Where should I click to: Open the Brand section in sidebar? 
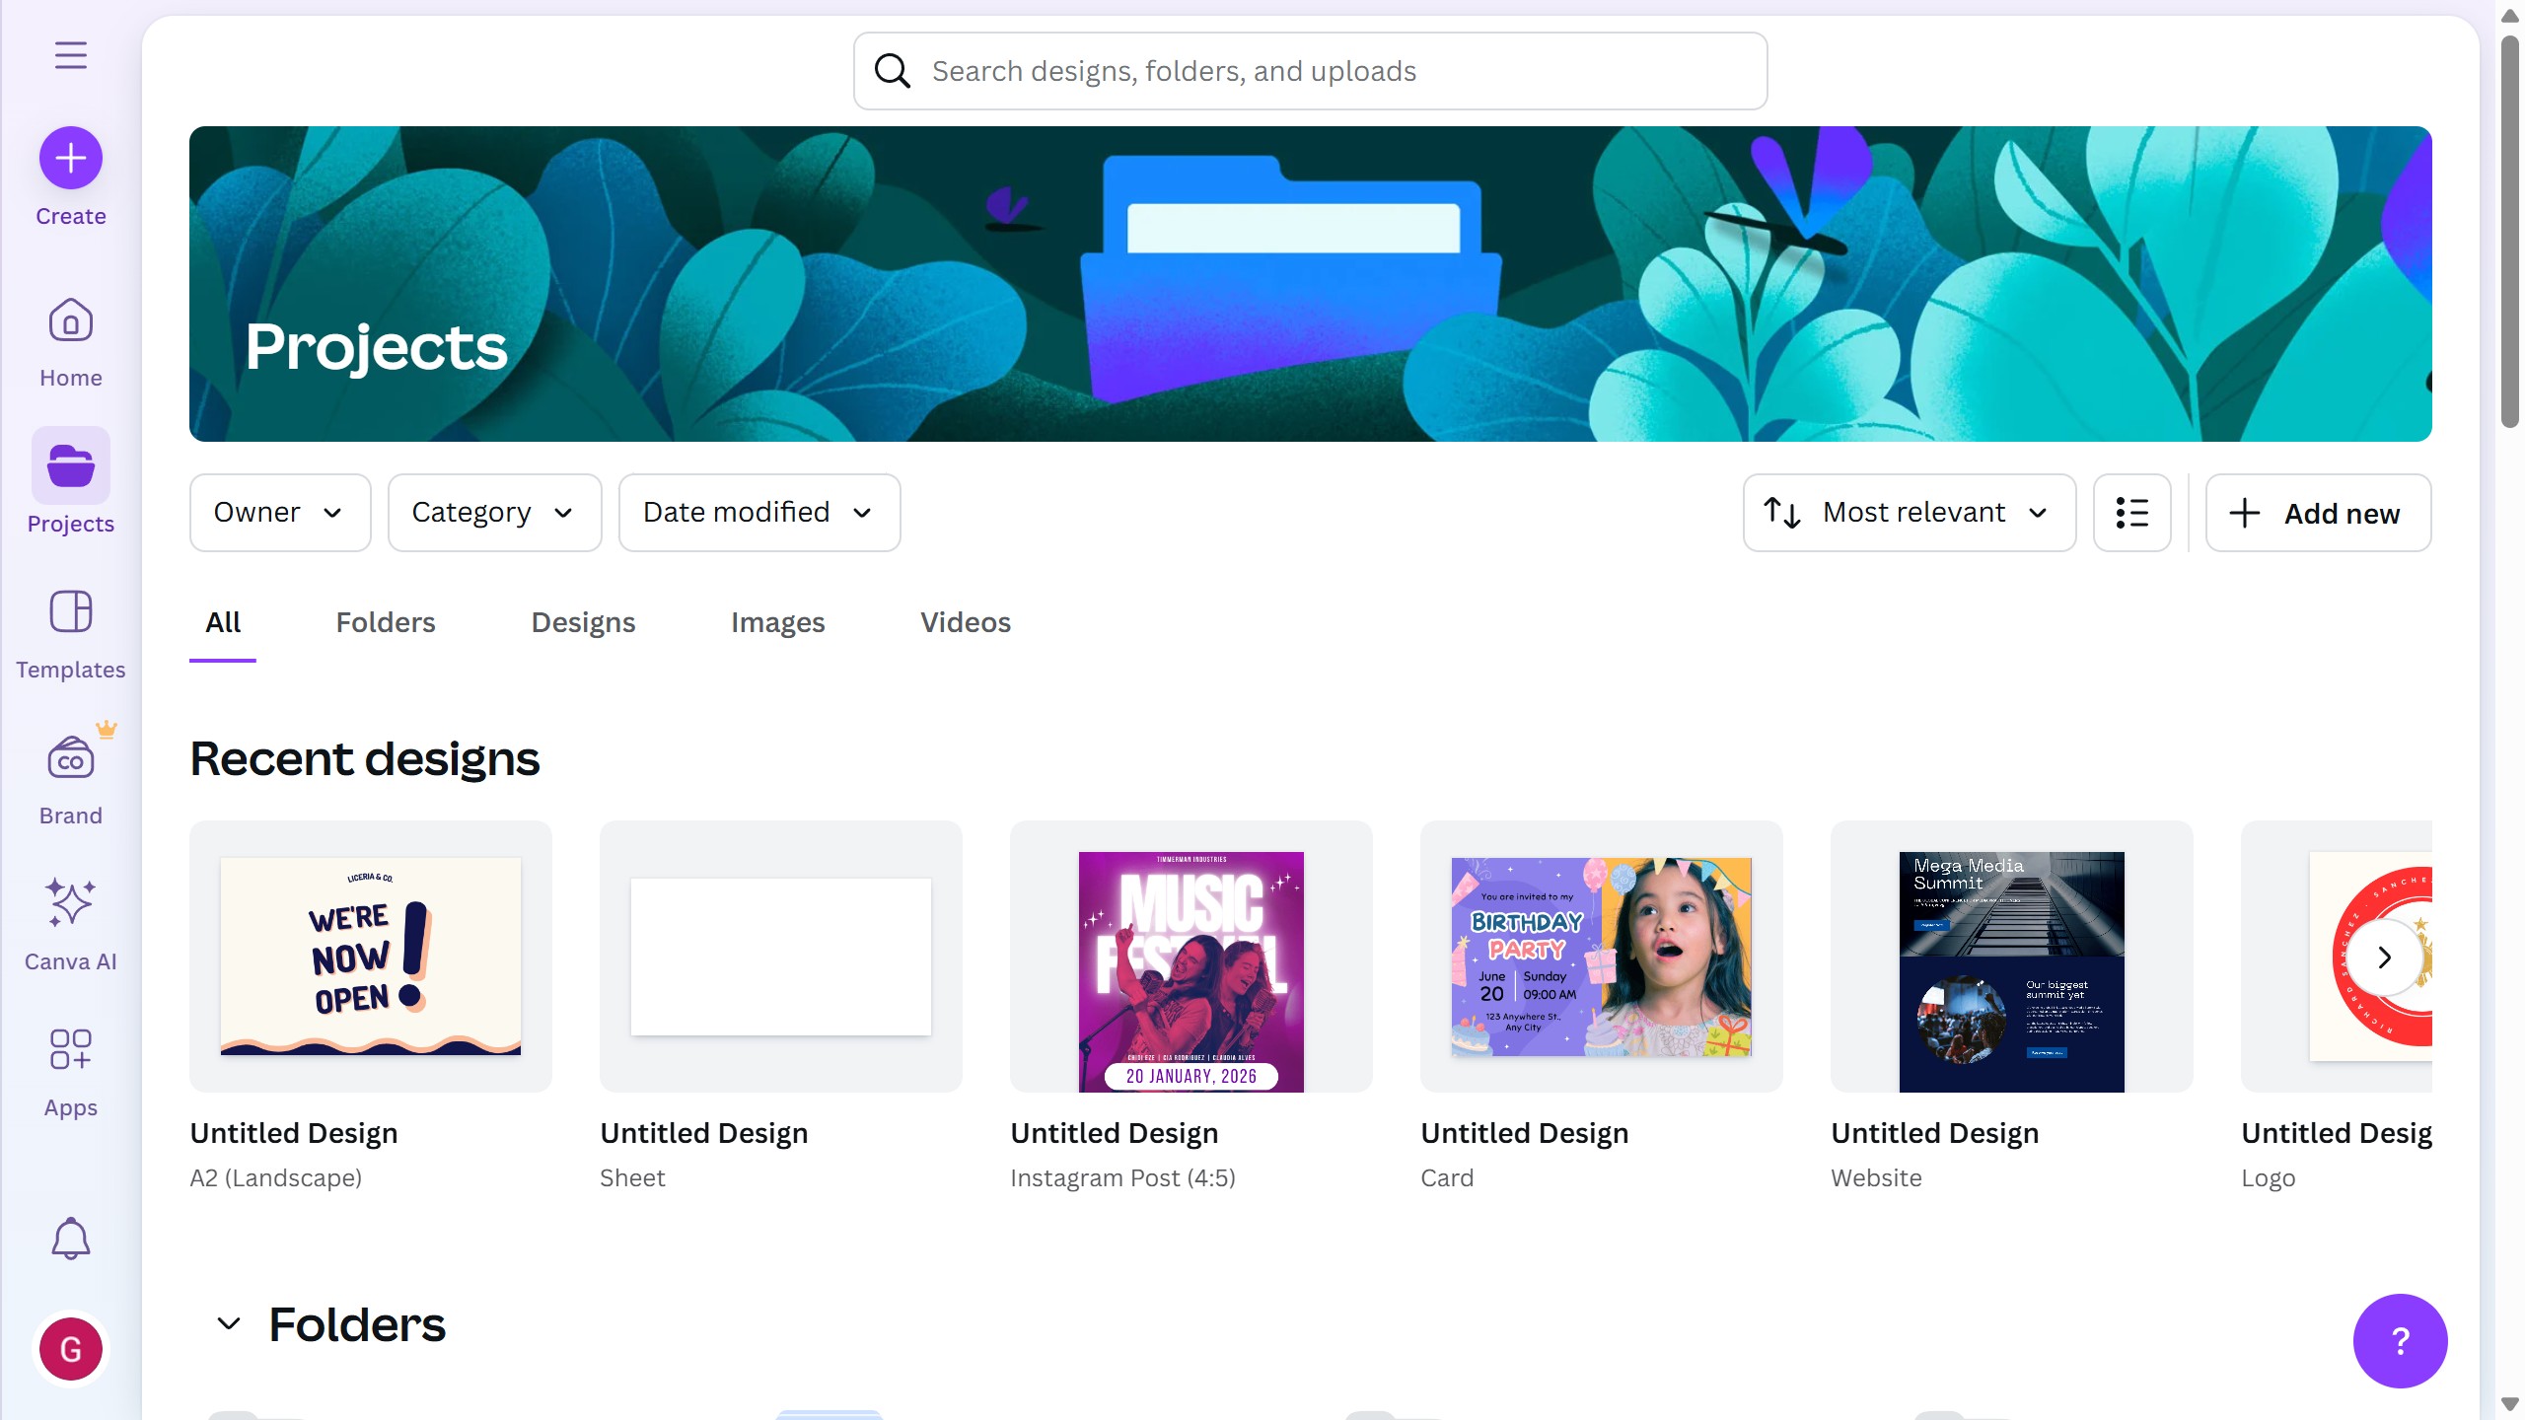[x=70, y=778]
